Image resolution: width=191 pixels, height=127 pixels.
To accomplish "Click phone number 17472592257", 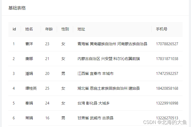I will click(167, 74).
